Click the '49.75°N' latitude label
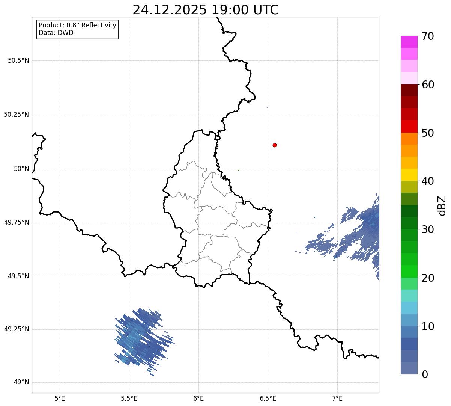451x406 pixels. 17,222
